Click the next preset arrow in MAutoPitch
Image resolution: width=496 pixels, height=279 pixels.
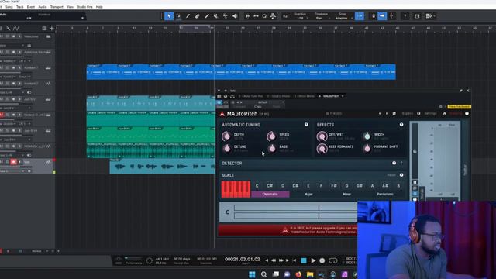point(387,114)
